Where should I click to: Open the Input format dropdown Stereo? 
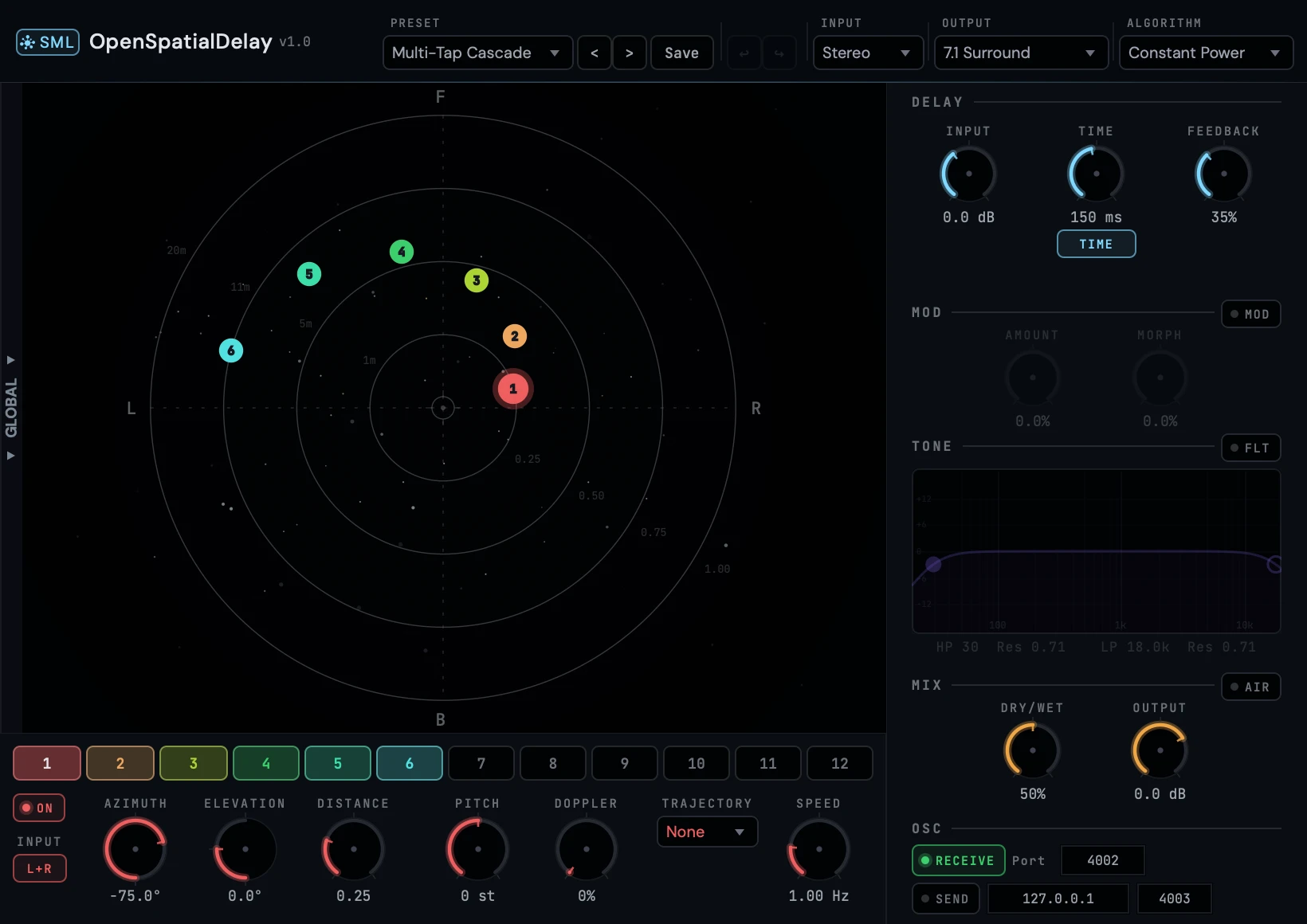tap(868, 53)
